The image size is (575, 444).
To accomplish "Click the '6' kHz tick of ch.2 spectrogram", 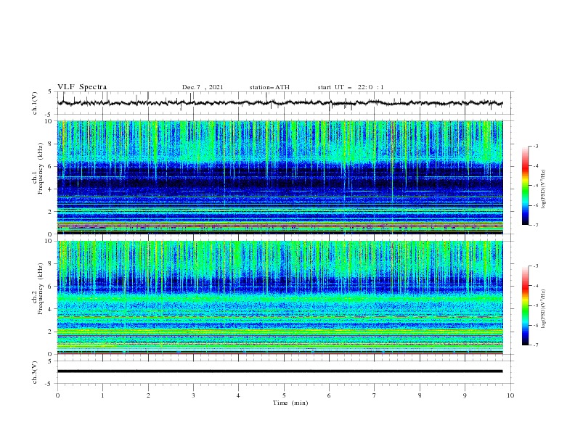I will pyautogui.click(x=51, y=287).
